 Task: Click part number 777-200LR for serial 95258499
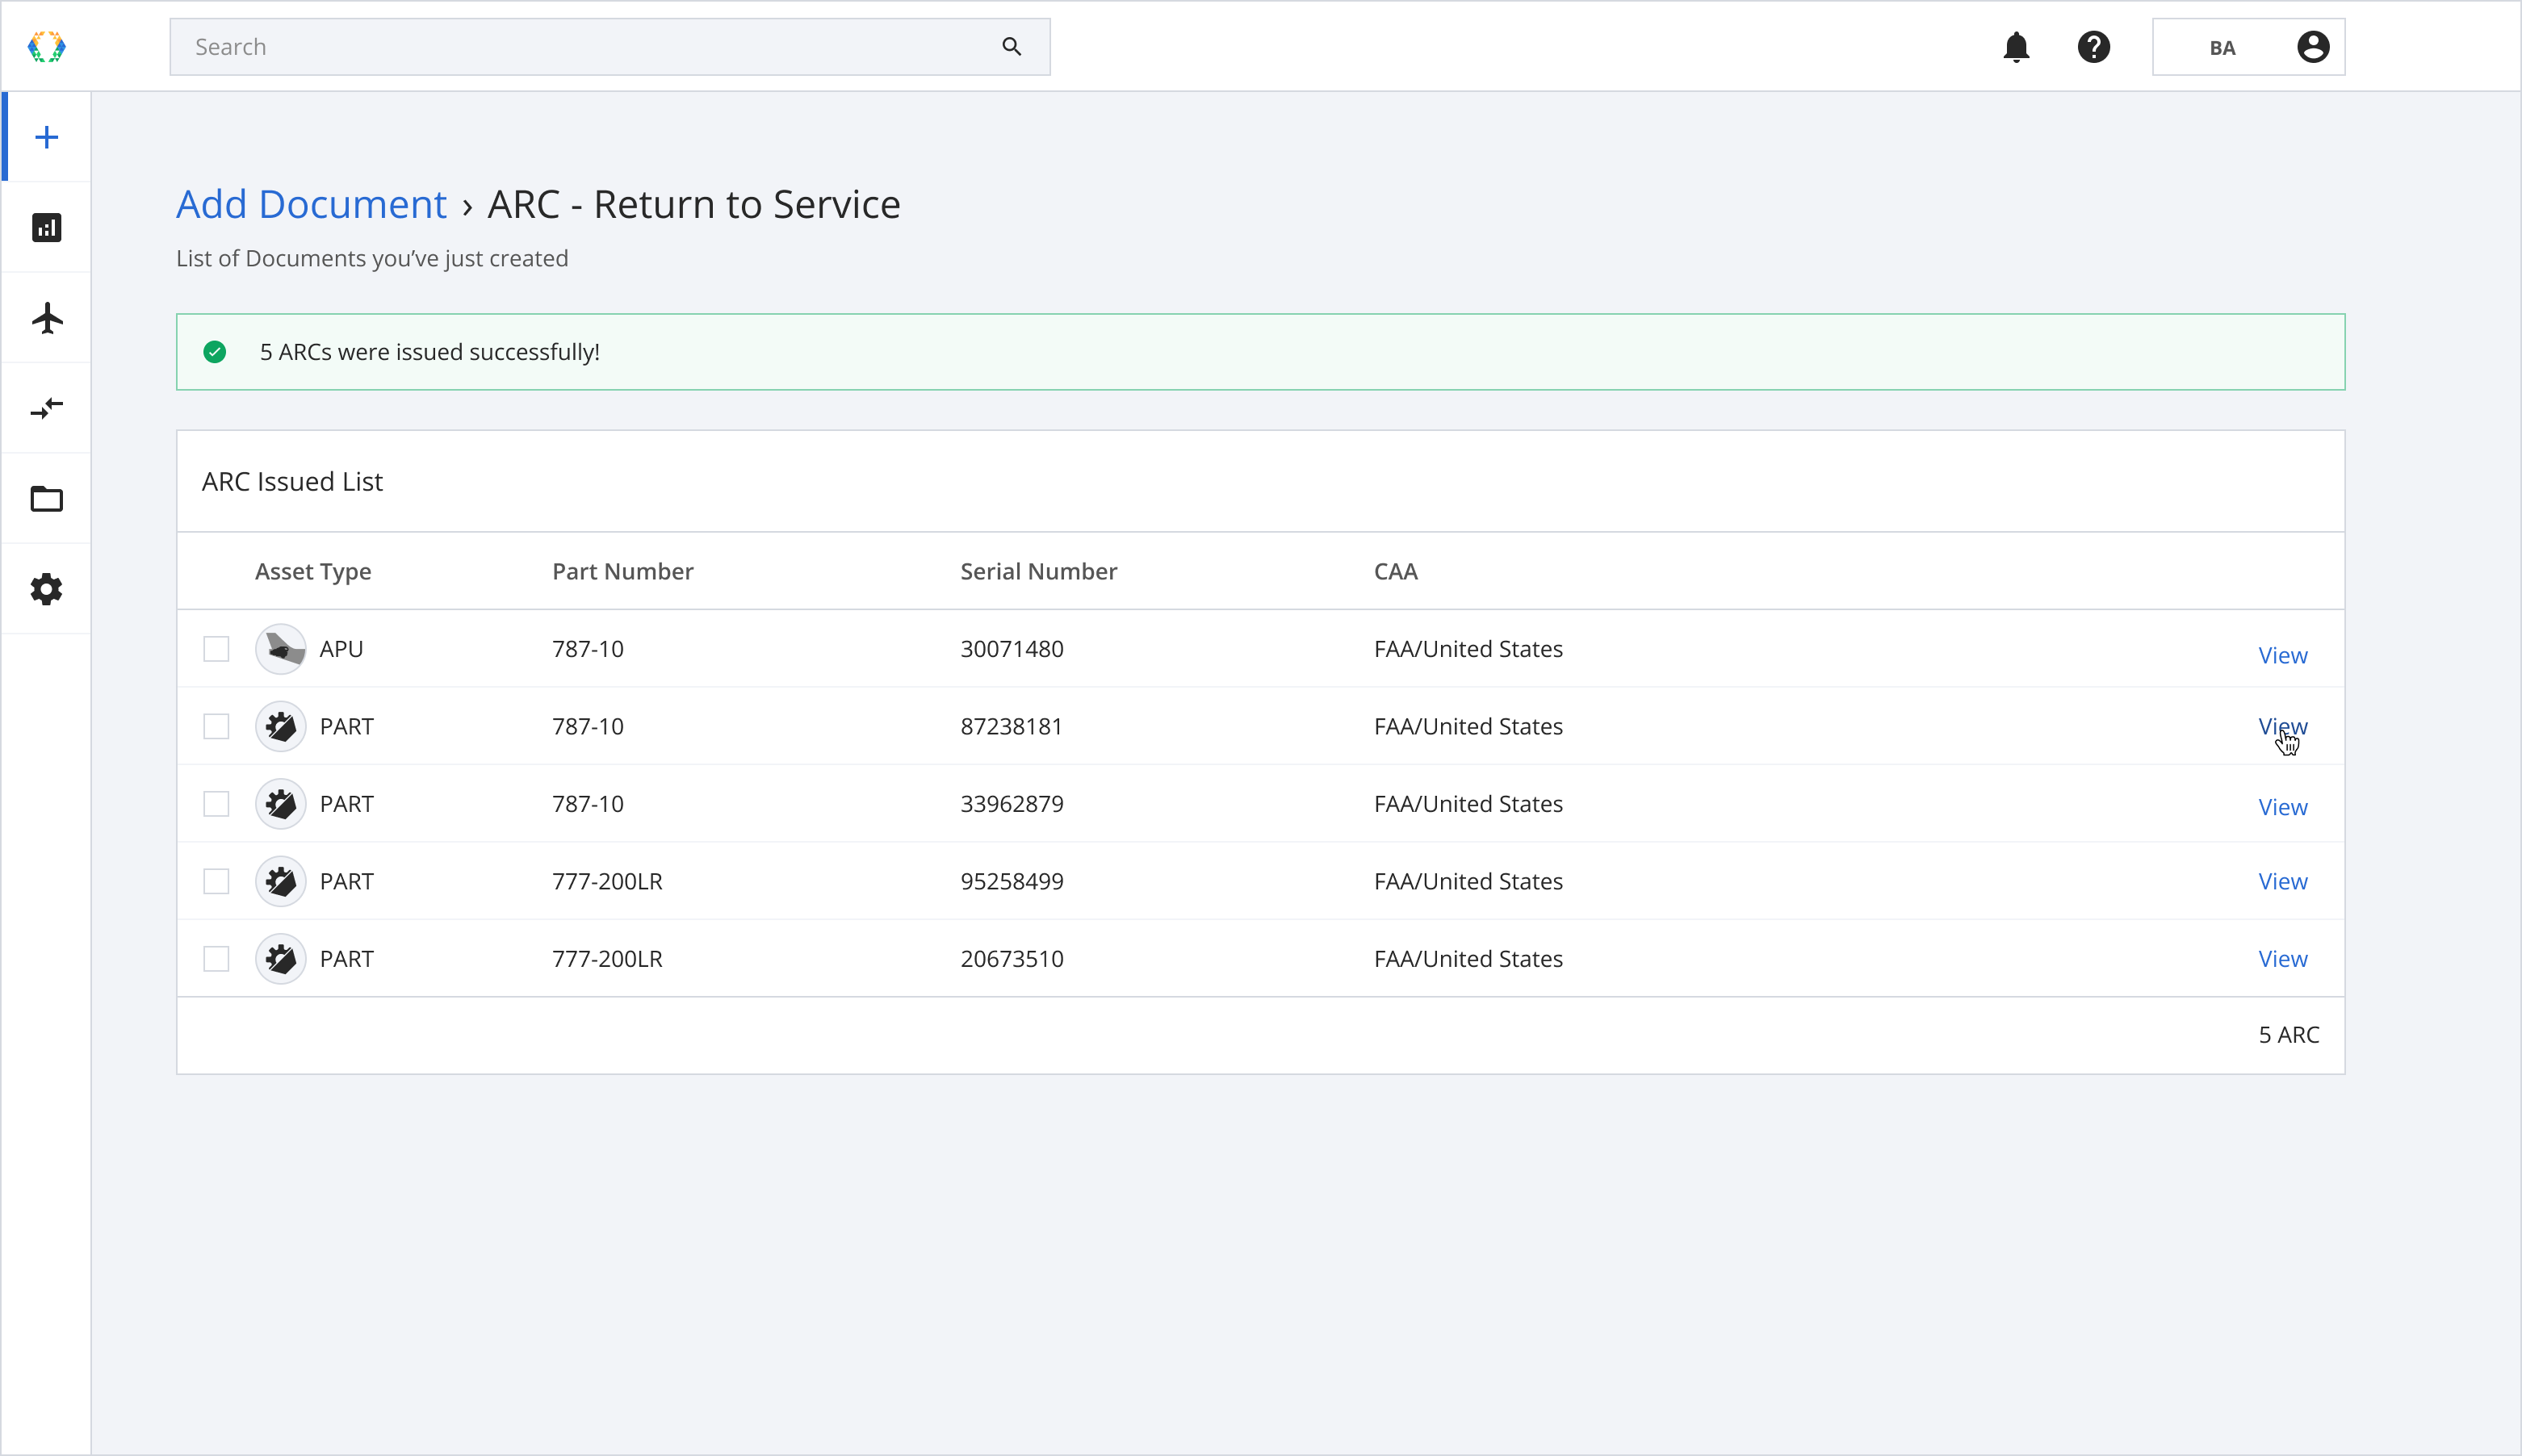[x=607, y=881]
